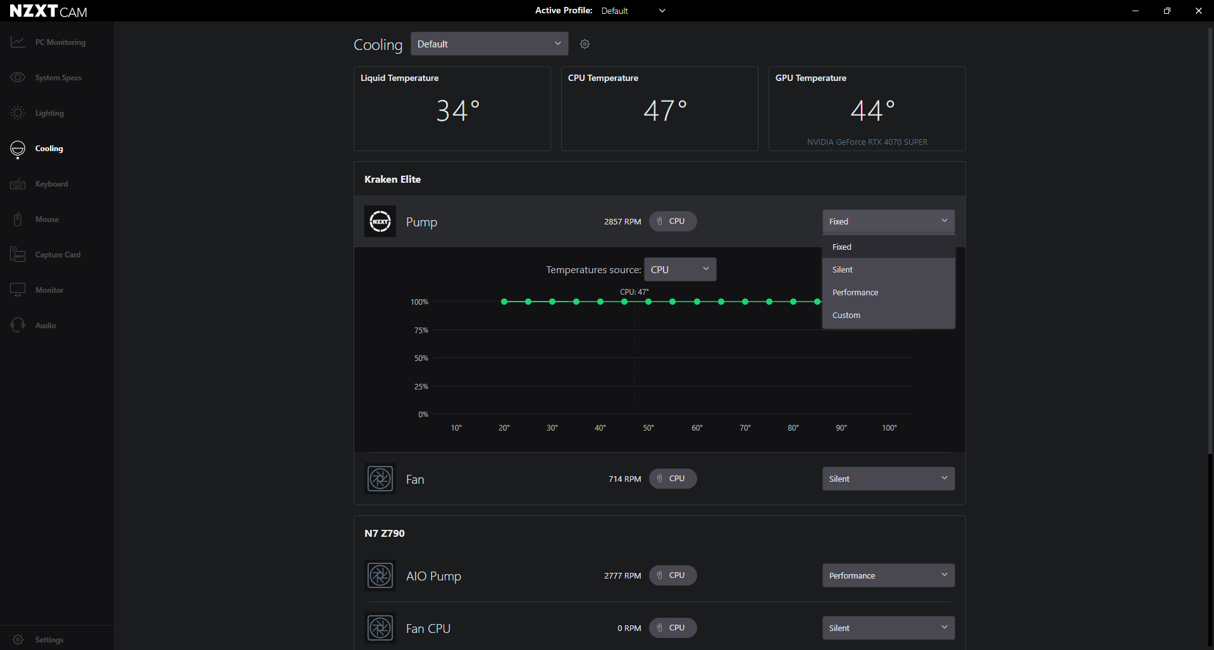Open Lighting via the sun icon

[18, 113]
